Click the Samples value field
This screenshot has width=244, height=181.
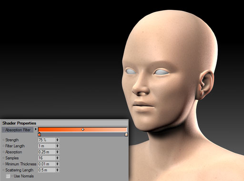point(47,158)
